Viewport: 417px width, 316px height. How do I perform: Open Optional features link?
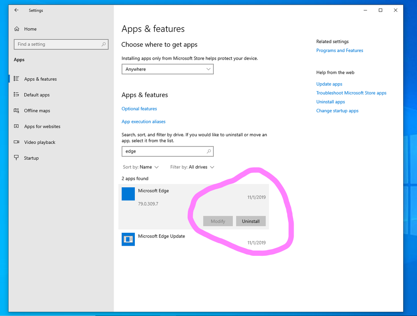(139, 109)
